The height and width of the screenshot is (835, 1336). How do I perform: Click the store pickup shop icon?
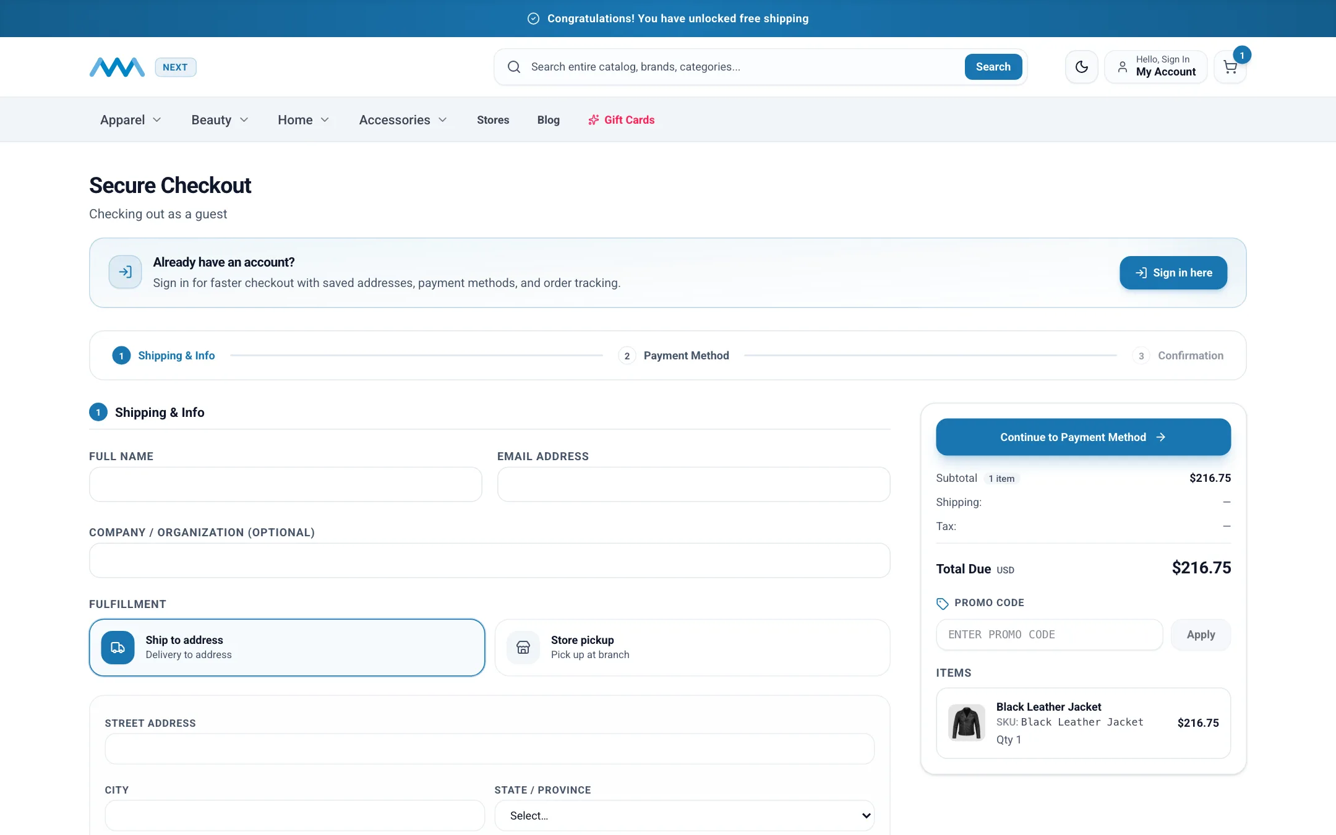(x=523, y=648)
